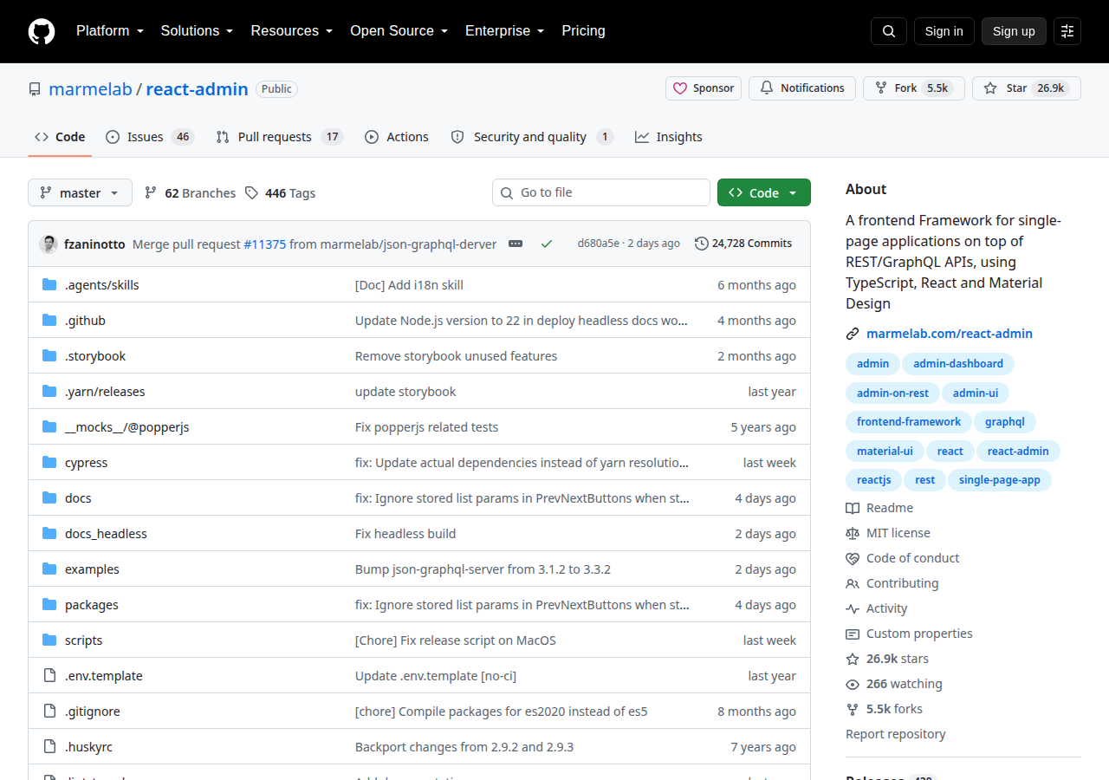Expand the Enterprise menu

tap(505, 31)
